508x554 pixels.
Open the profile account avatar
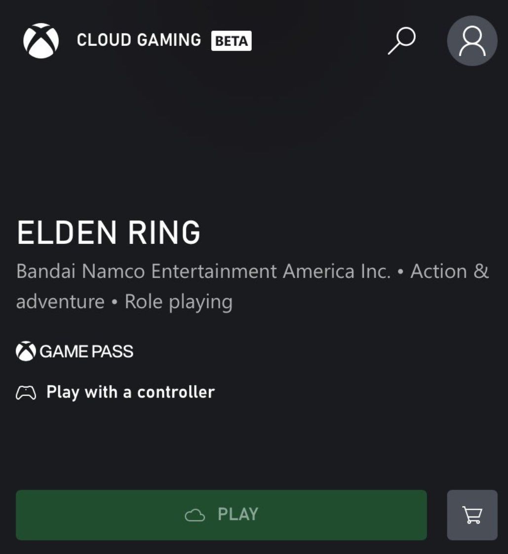pyautogui.click(x=472, y=41)
